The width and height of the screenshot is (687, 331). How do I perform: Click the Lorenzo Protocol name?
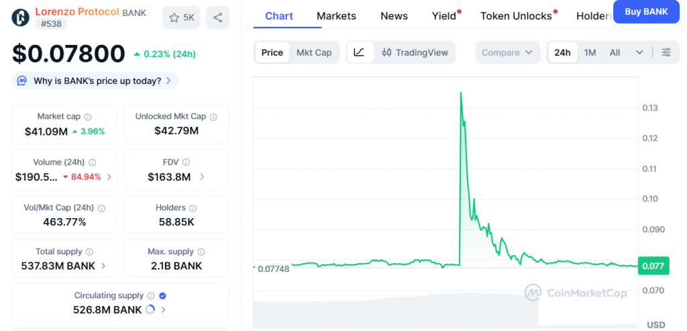point(77,12)
